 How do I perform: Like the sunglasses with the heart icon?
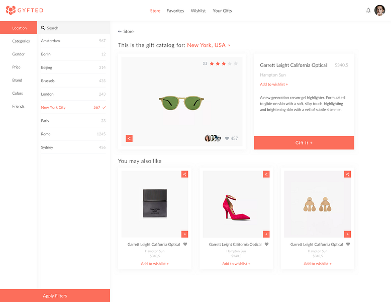click(x=227, y=138)
